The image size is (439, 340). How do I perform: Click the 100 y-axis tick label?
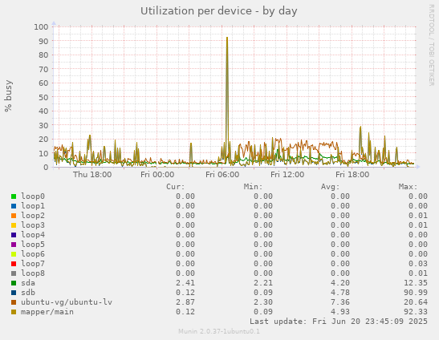pyautogui.click(x=41, y=27)
